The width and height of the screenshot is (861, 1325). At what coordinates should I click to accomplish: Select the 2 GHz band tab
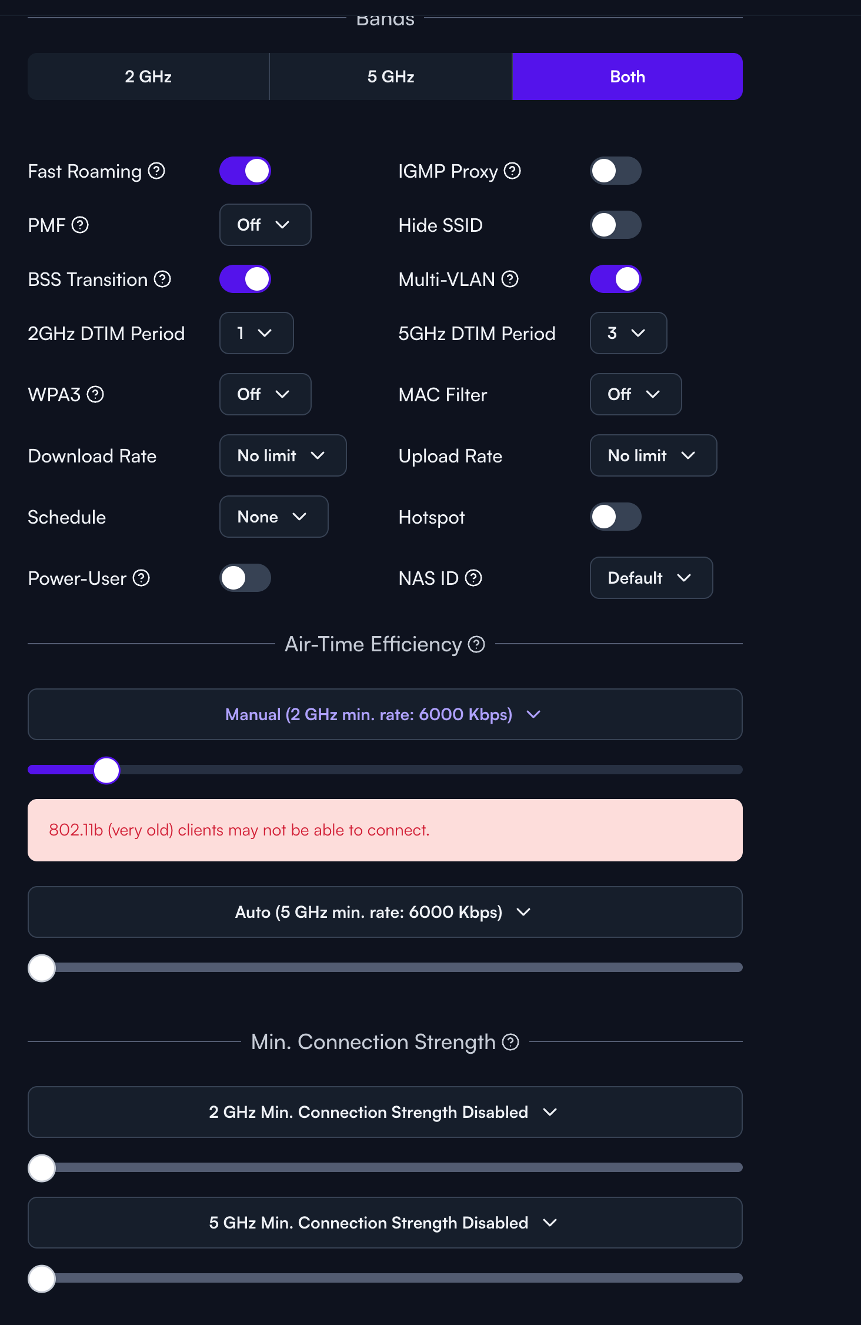pyautogui.click(x=148, y=76)
